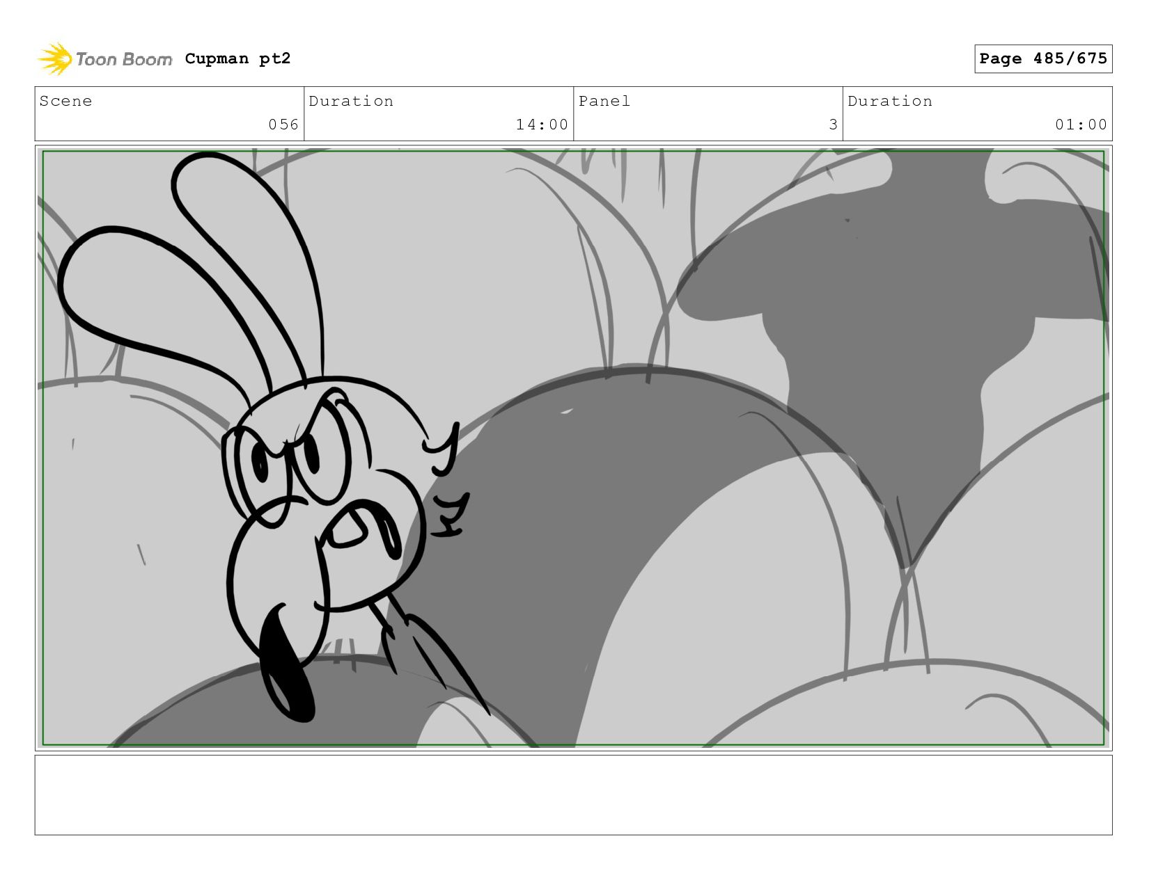The image size is (1149, 887).
Task: Click the panel duration value '01:00'
Action: pyautogui.click(x=1081, y=125)
